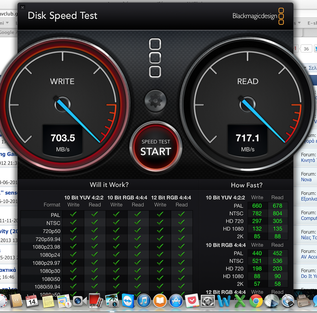
Task: Open the Nova forum link in browser
Action: pyautogui.click(x=306, y=180)
